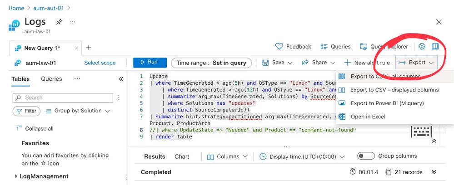Open Display time (UTC+00:00) dropdown
The height and width of the screenshot is (185, 454).
click(302, 157)
